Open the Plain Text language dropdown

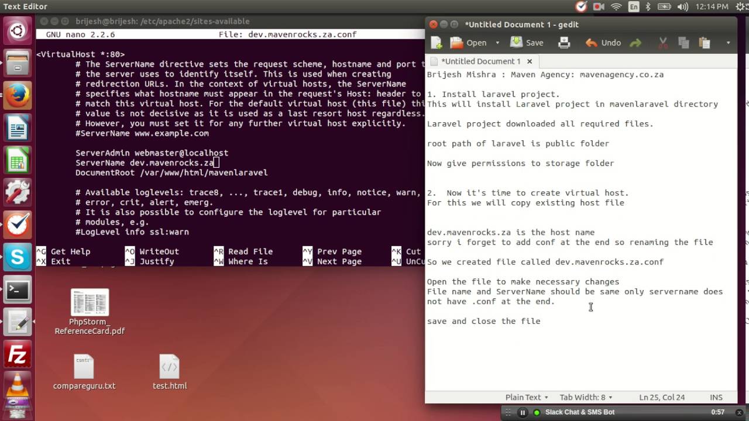pos(527,397)
